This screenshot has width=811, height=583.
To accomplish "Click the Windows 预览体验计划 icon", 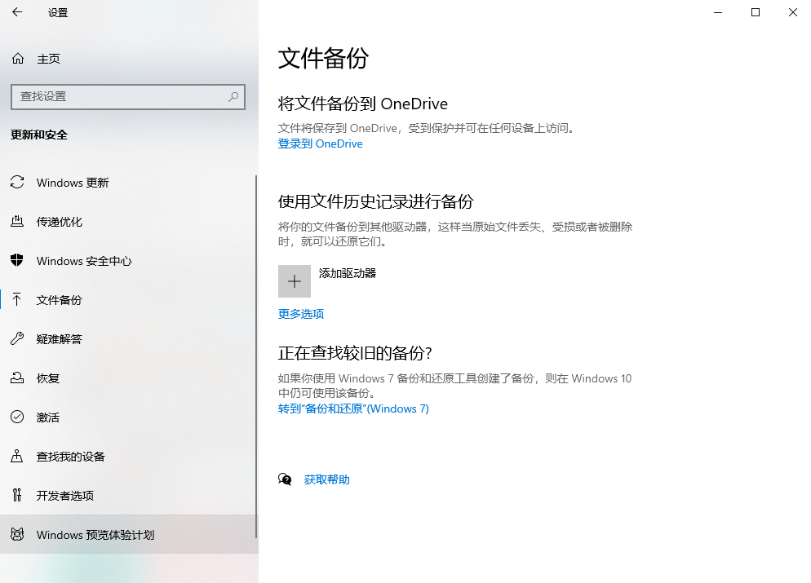I will click(17, 534).
